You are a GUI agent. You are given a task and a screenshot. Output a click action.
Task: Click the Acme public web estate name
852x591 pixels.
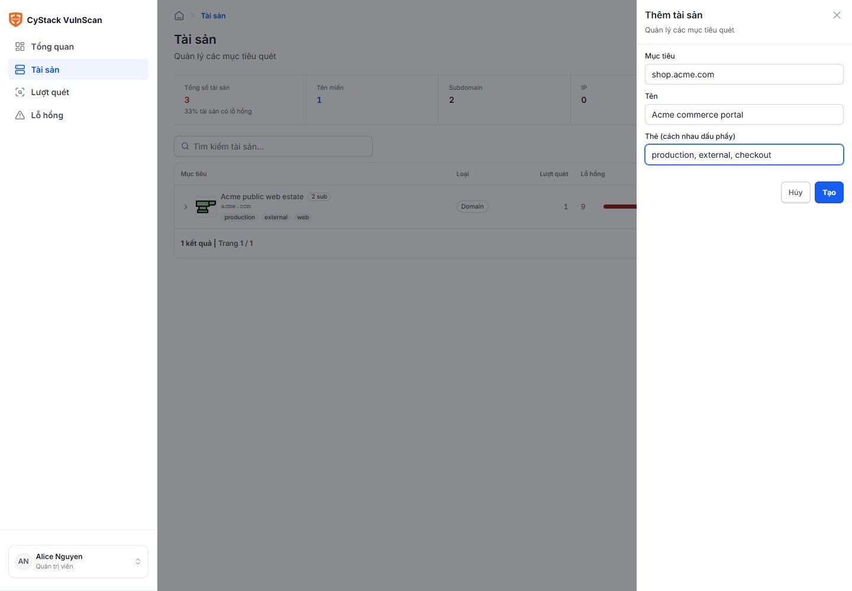pyautogui.click(x=262, y=197)
